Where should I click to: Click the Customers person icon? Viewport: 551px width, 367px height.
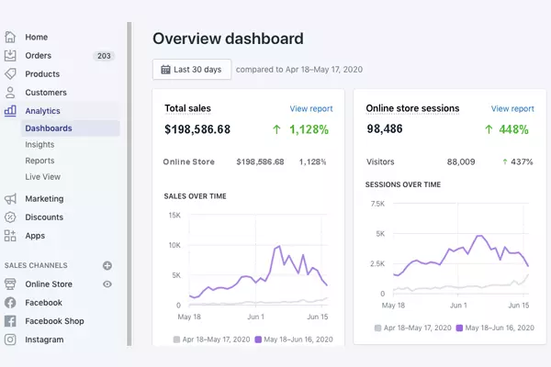tap(10, 93)
